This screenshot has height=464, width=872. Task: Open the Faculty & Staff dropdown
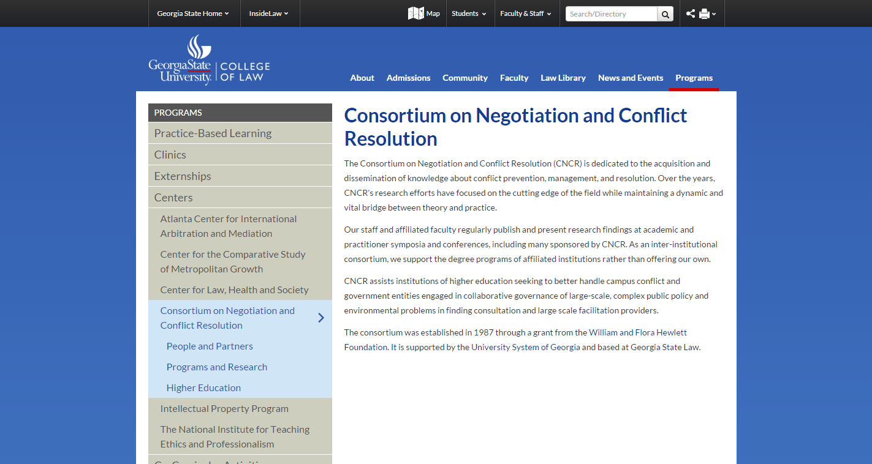[x=526, y=13]
